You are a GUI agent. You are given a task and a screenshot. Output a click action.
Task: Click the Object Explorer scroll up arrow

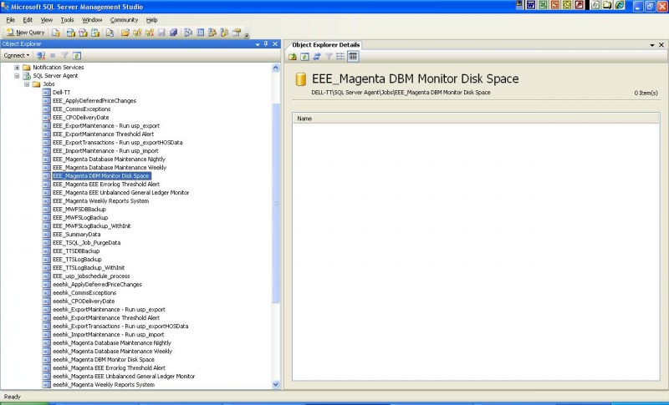point(276,68)
